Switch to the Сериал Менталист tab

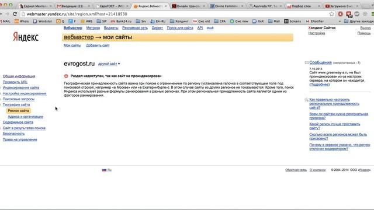click(35, 6)
